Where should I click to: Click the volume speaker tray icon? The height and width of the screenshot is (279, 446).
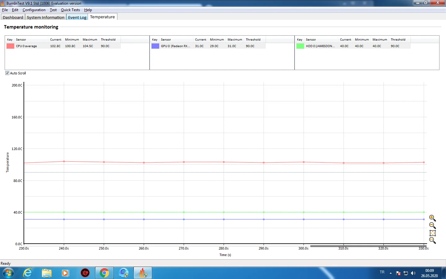pyautogui.click(x=413, y=273)
